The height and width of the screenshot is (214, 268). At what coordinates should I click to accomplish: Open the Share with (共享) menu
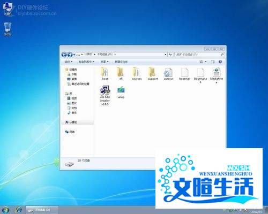click(x=105, y=62)
